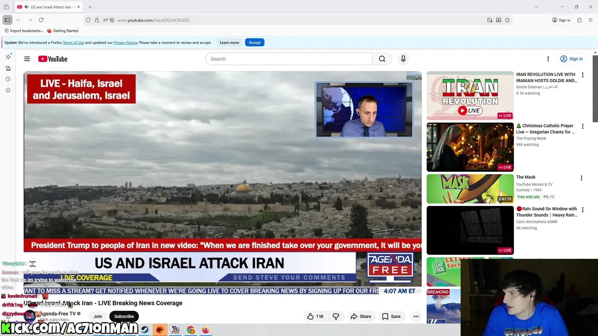This screenshot has height=336, width=598.
Task: Open Google Chrome from the taskbar
Action: point(191,330)
